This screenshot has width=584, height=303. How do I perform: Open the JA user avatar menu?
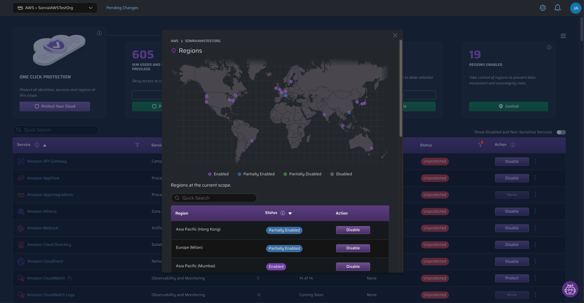tap(576, 8)
